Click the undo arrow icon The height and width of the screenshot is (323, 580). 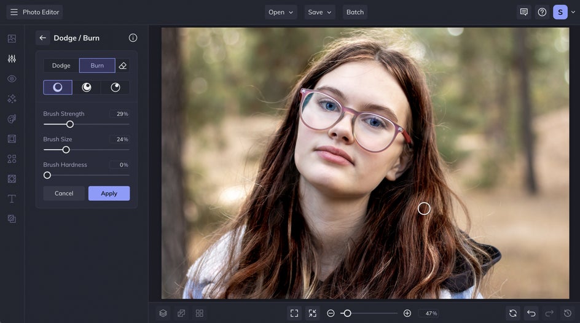coord(531,313)
